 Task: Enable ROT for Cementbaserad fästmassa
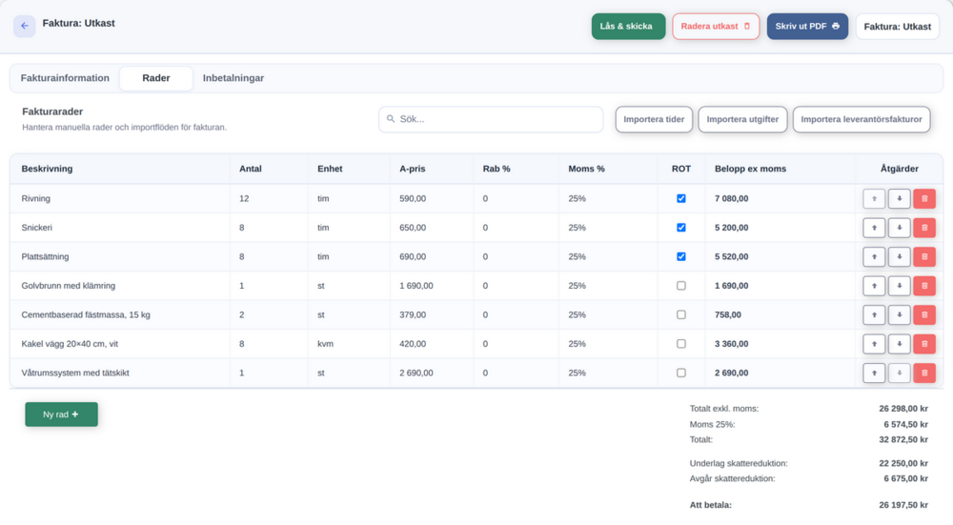click(x=681, y=314)
